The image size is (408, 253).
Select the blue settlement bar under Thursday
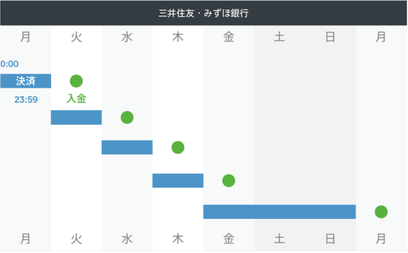[177, 181]
